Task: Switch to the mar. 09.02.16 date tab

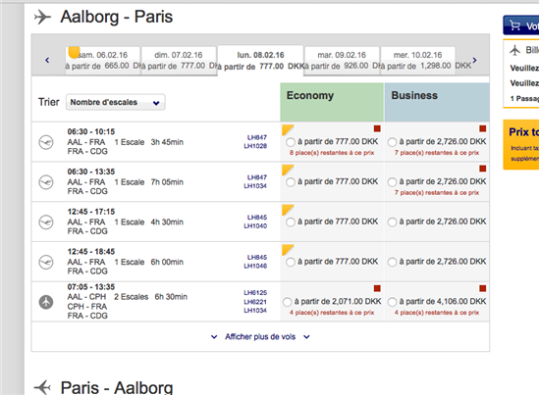Action: click(x=342, y=61)
